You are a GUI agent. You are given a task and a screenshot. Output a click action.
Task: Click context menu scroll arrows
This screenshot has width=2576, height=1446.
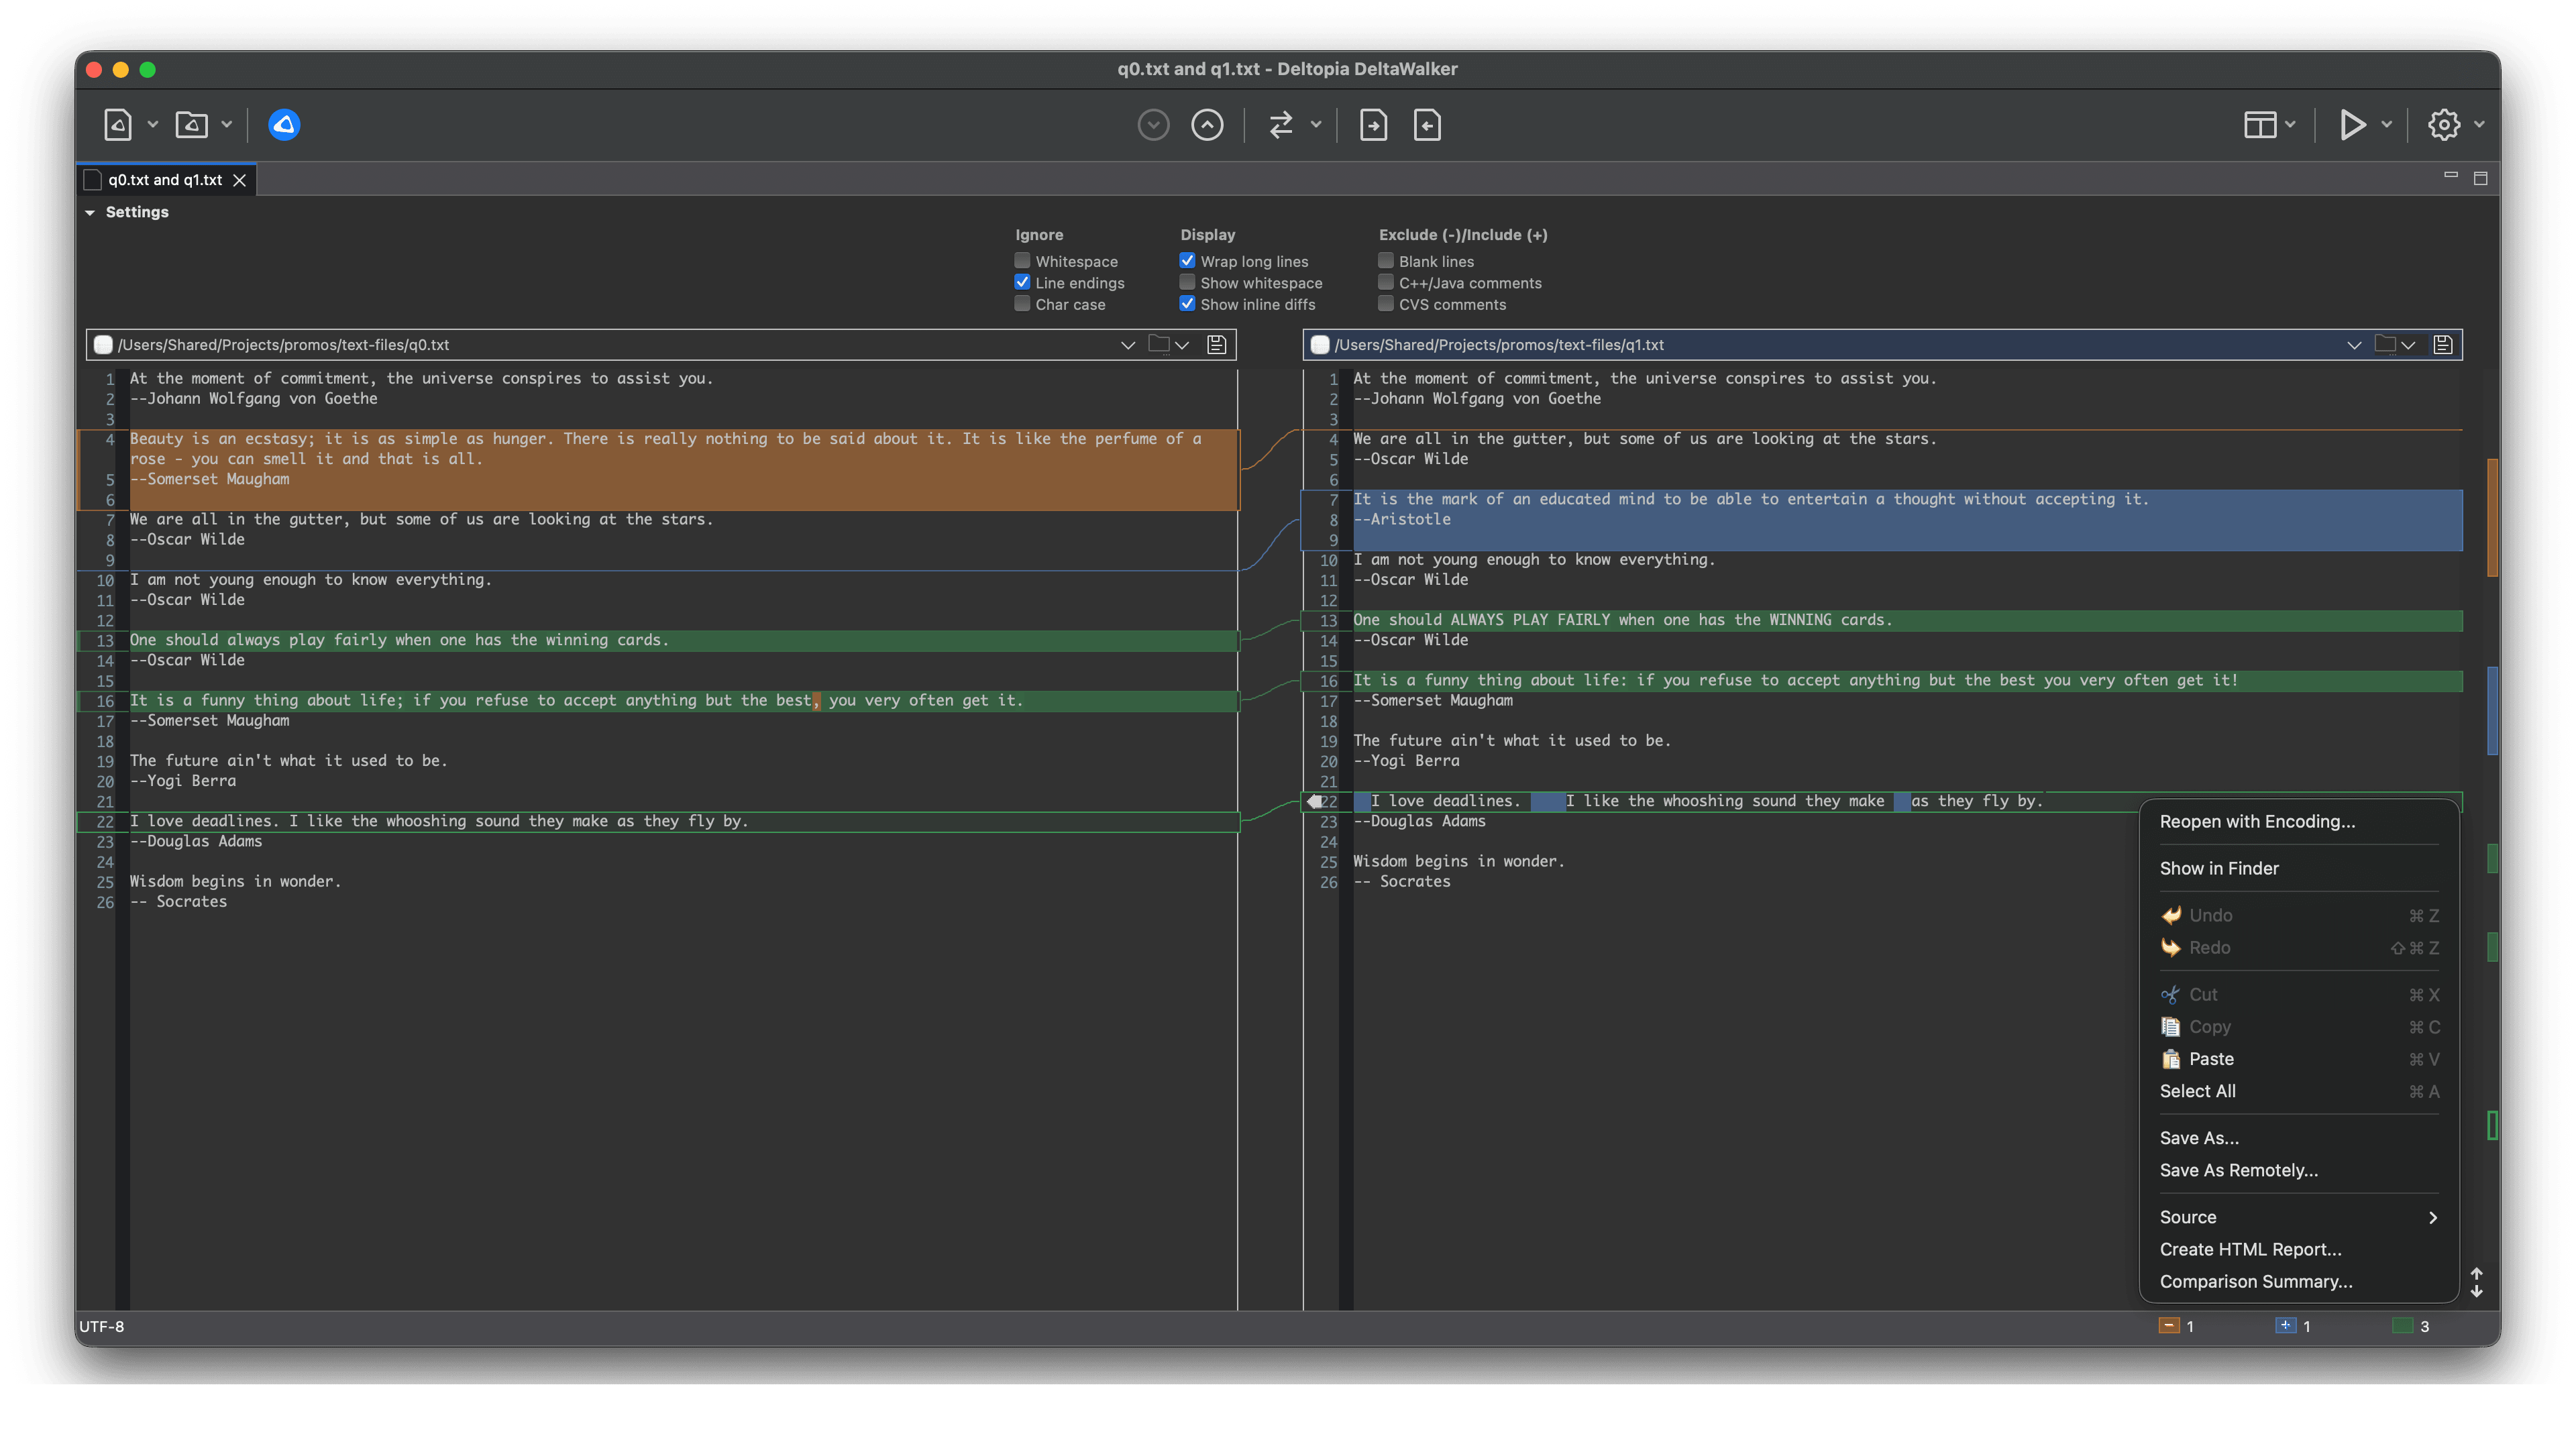tap(2476, 1282)
